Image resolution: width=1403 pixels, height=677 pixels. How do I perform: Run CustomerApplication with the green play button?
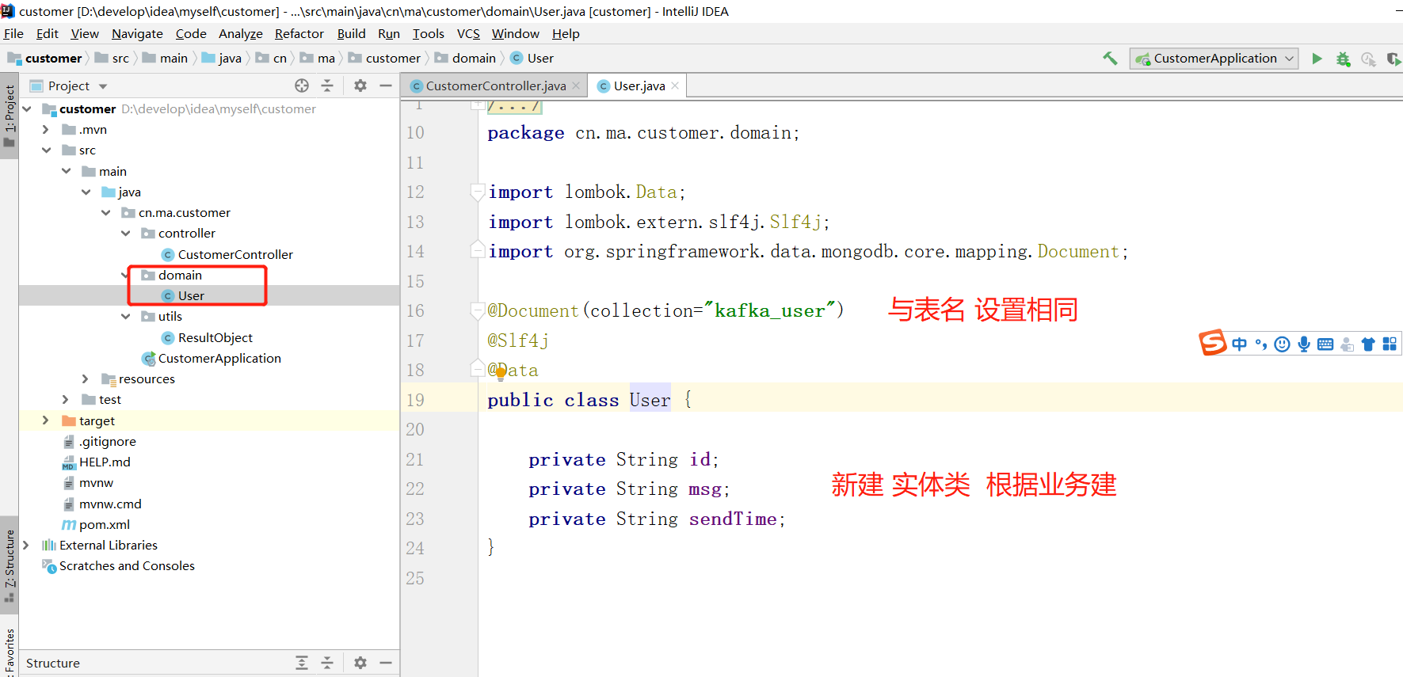pyautogui.click(x=1317, y=59)
